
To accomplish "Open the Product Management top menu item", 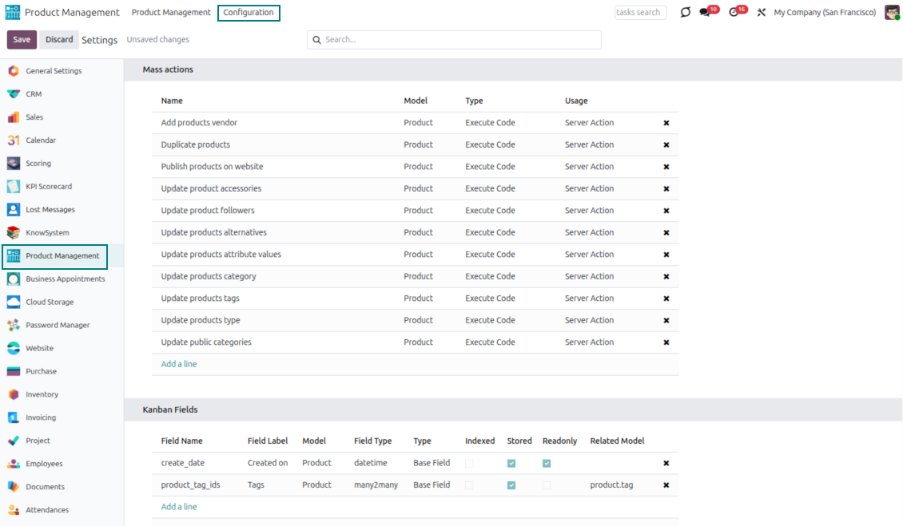I will click(171, 13).
